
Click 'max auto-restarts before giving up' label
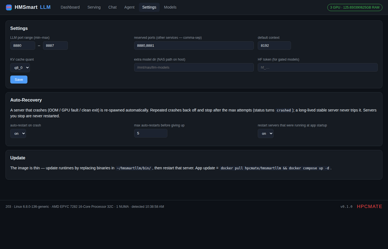click(x=159, y=125)
